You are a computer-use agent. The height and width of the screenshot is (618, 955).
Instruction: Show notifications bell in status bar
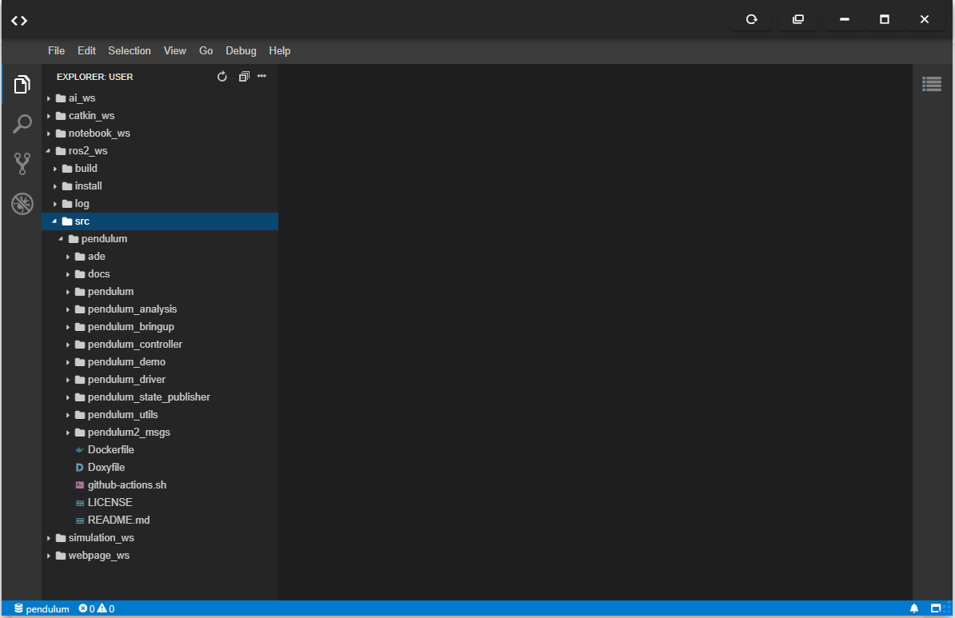tap(914, 608)
